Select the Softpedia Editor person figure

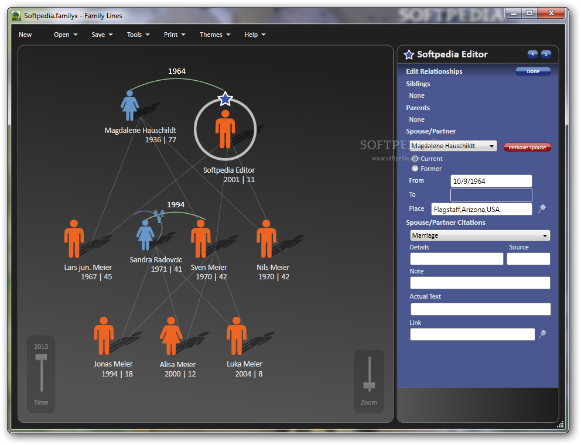[225, 129]
